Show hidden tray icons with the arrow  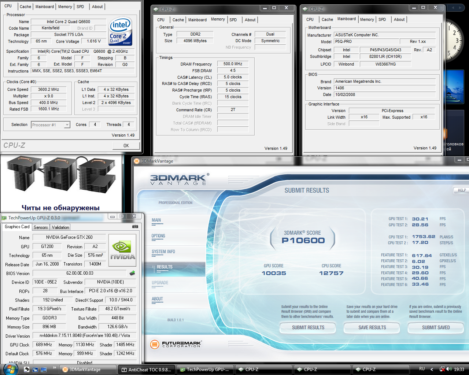[432, 369]
